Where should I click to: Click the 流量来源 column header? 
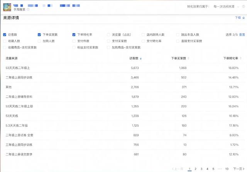point(12,58)
